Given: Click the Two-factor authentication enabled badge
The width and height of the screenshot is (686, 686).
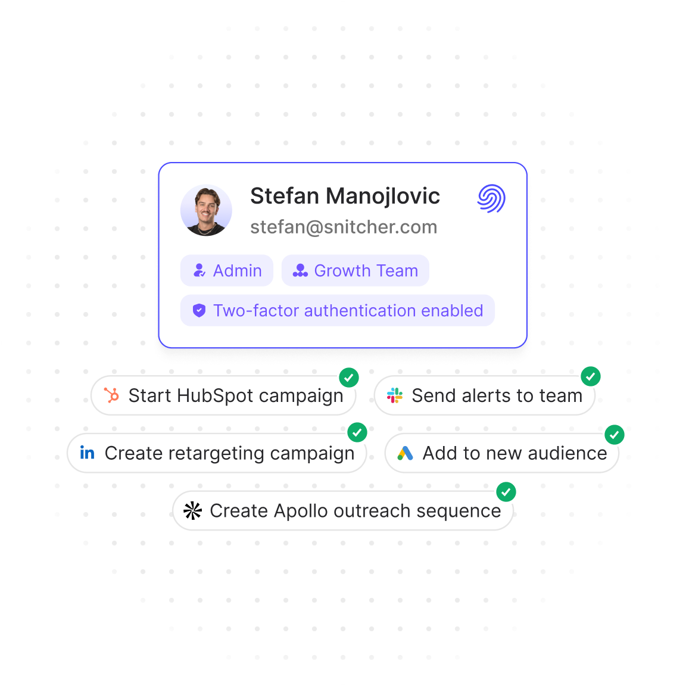Looking at the screenshot, I should click(338, 310).
